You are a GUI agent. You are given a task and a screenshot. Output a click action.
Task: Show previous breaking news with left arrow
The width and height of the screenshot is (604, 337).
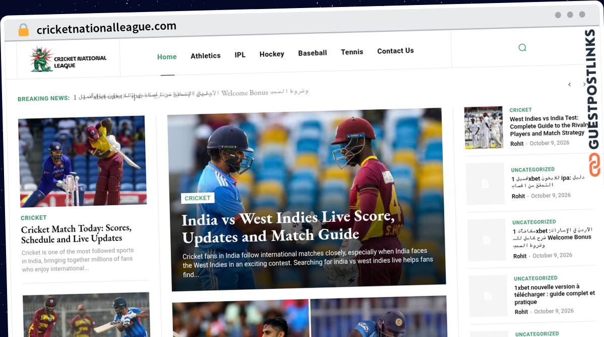[x=569, y=85]
